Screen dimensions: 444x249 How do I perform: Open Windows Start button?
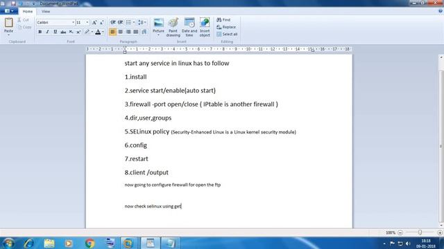coord(8,243)
